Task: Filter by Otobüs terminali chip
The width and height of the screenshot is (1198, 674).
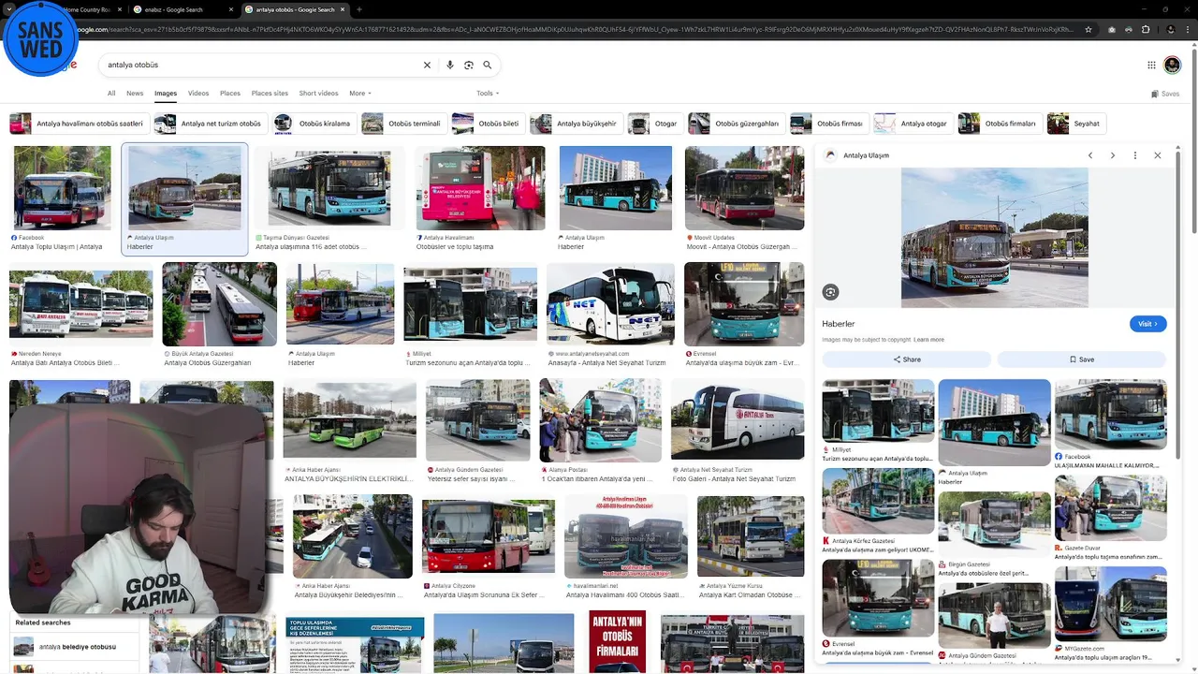Action: point(403,124)
